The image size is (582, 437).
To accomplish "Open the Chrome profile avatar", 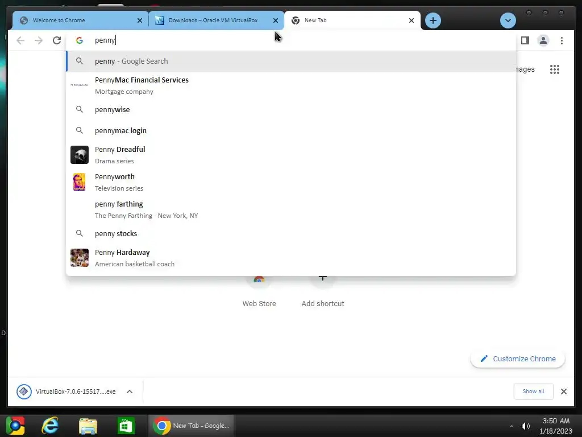I will point(543,40).
